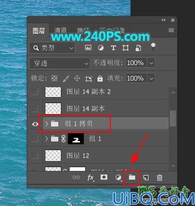The width and height of the screenshot is (195, 206).
Task: Filter for adjustment layers icon
Action: [101, 48]
